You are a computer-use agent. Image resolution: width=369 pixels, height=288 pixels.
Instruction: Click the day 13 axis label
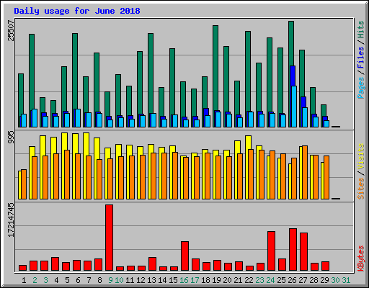(151, 280)
